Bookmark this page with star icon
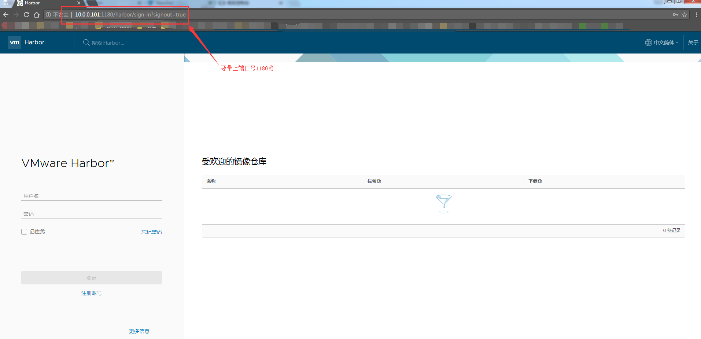The image size is (701, 339). click(x=685, y=15)
